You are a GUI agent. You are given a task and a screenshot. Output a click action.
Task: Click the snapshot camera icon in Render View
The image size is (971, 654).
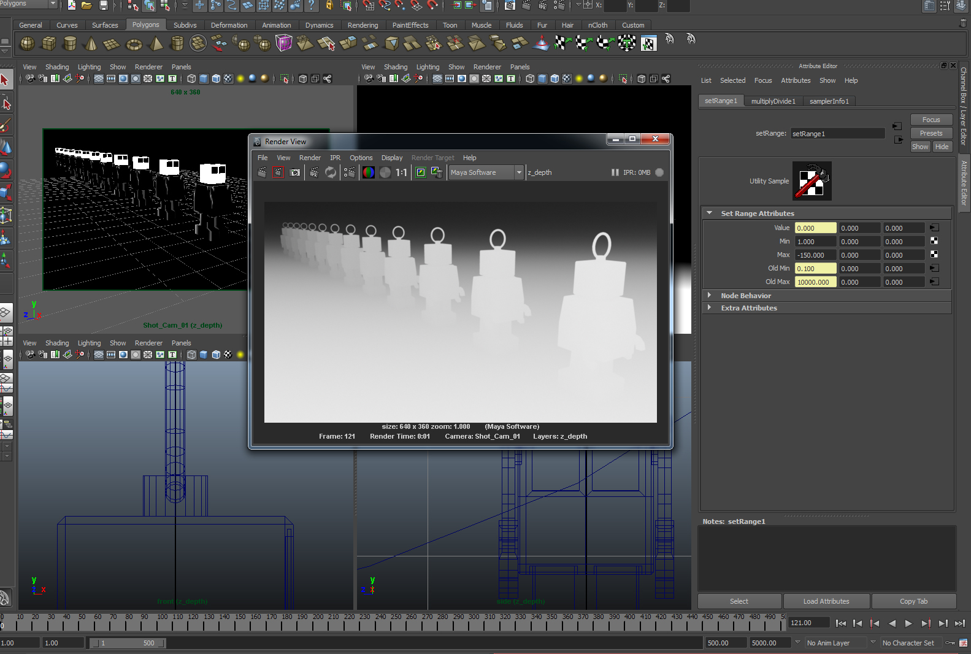point(295,172)
